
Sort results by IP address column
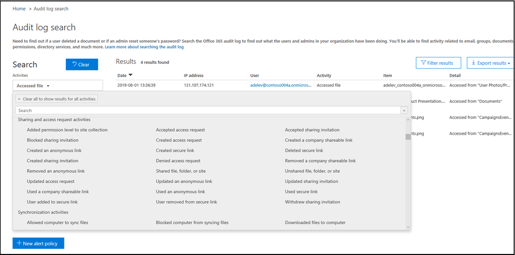(194, 76)
